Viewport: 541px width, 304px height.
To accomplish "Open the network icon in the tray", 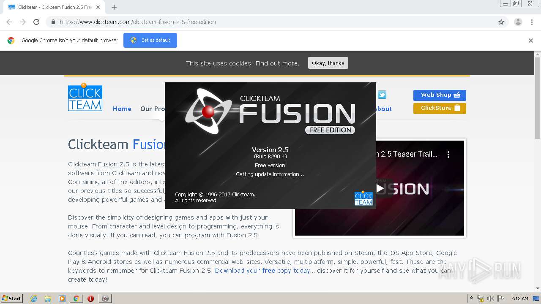I will click(x=481, y=299).
